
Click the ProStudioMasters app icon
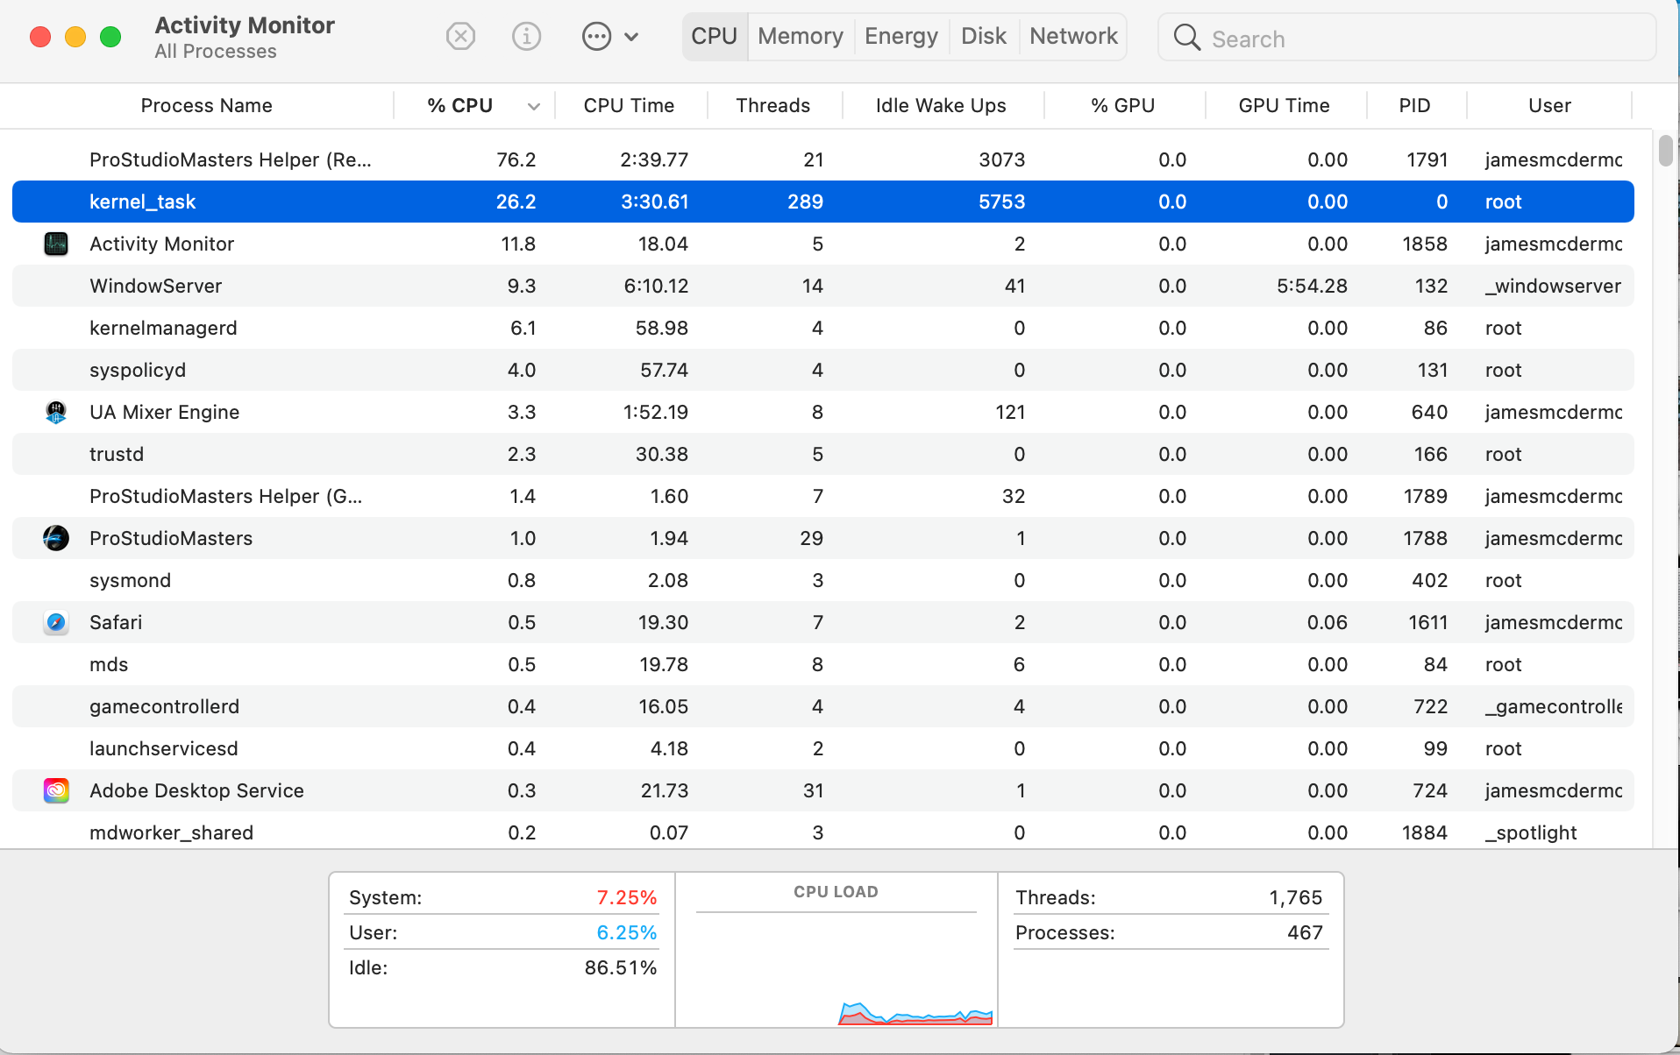(56, 538)
